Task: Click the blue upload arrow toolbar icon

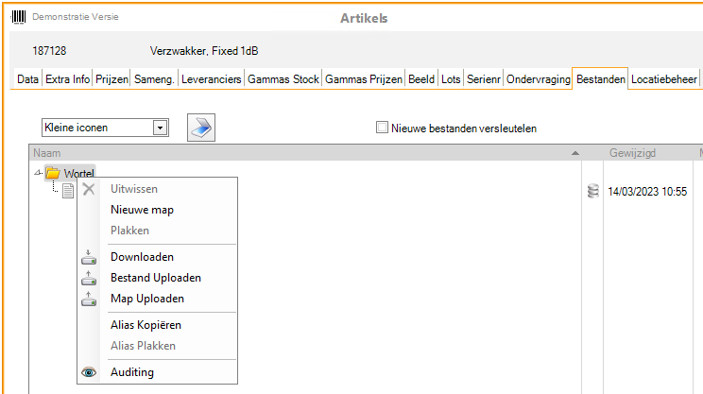Action: point(201,128)
